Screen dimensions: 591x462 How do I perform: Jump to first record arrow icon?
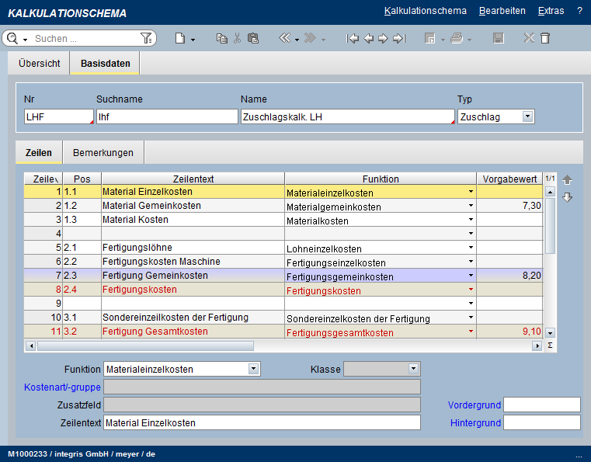click(353, 38)
